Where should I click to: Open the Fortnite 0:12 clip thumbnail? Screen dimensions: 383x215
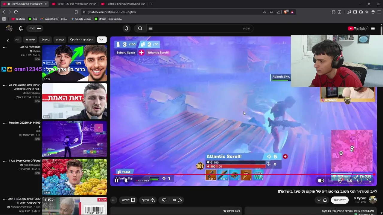coord(75,139)
